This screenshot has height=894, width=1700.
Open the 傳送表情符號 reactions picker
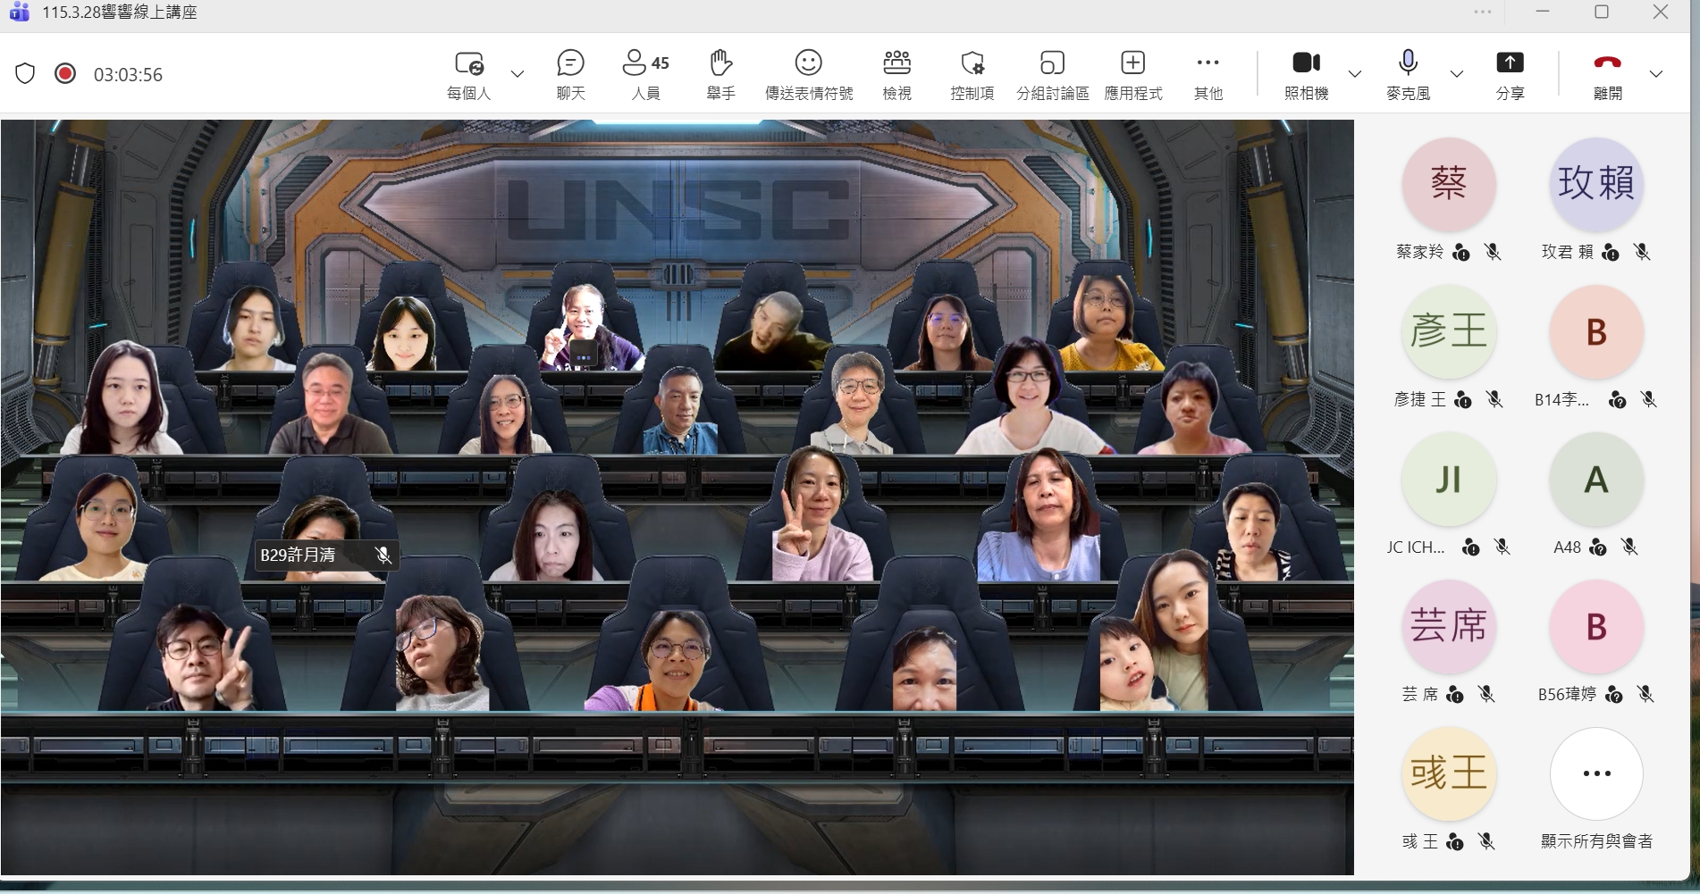point(809,74)
